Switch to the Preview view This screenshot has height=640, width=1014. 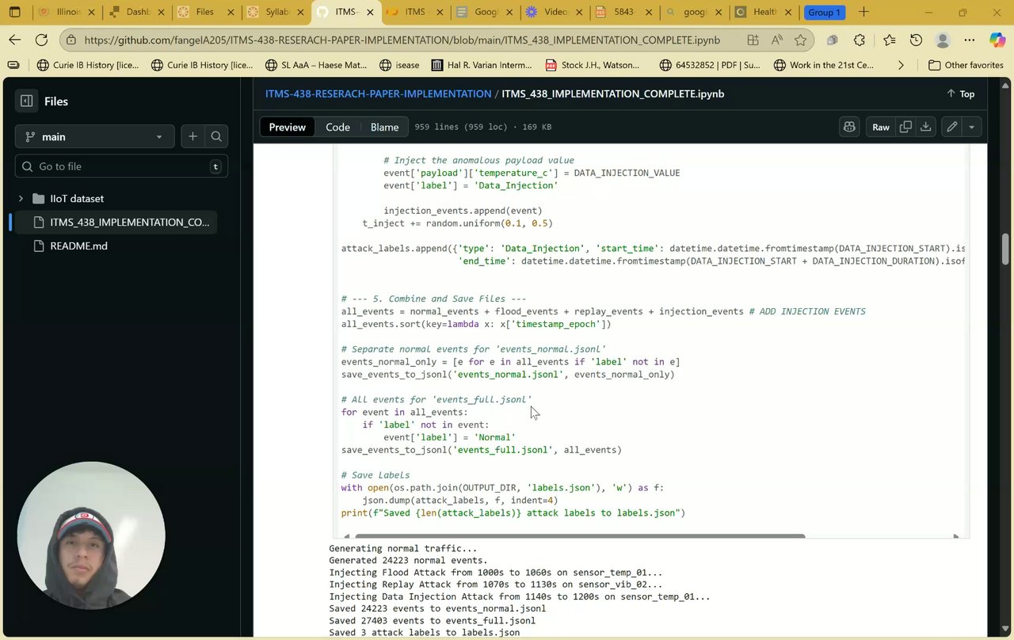tap(287, 127)
